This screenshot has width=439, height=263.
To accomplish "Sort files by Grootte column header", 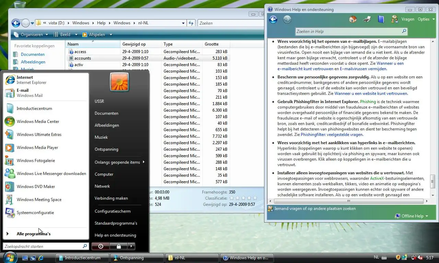I will coord(216,44).
